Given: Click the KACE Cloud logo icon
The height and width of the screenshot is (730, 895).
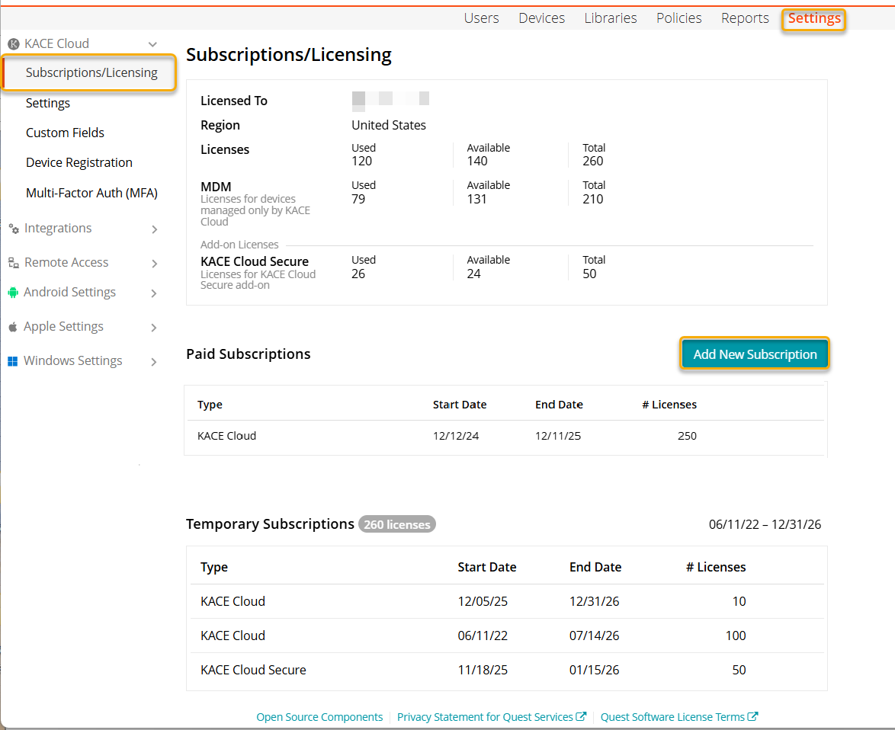Looking at the screenshot, I should 13,44.
